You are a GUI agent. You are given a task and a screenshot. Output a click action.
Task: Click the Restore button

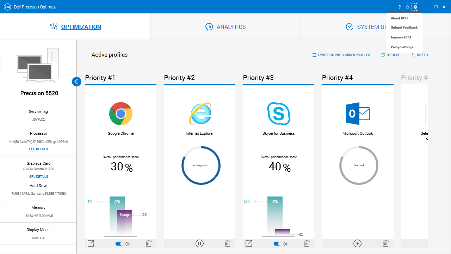tap(390, 55)
